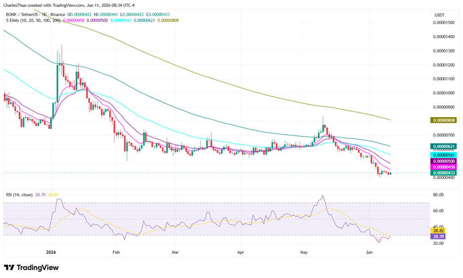Click the cyan 0.00000561 price scale tag
The height and width of the screenshot is (278, 463).
coord(444,155)
